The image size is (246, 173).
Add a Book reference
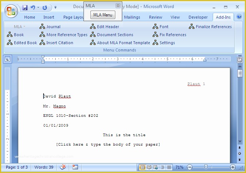pyautogui.click(x=15, y=35)
